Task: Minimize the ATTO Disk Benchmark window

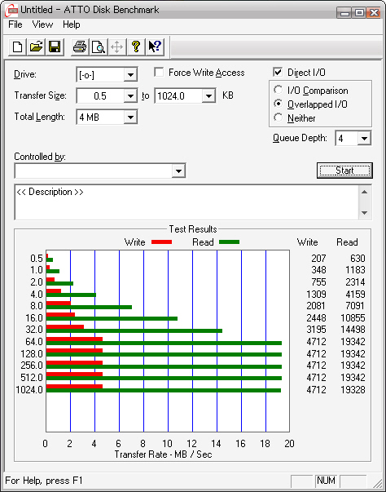Action: [x=345, y=12]
